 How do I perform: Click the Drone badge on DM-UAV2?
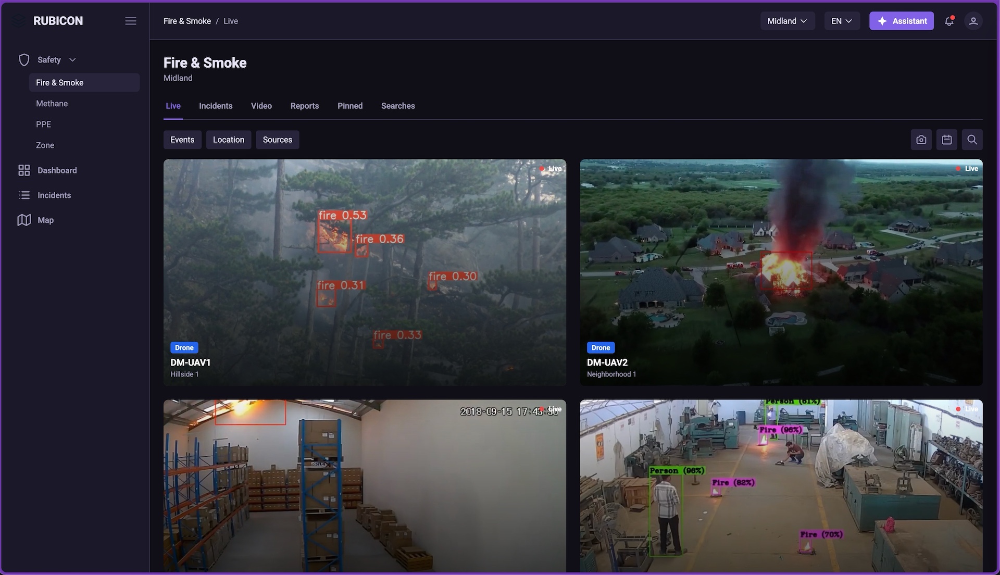click(601, 347)
